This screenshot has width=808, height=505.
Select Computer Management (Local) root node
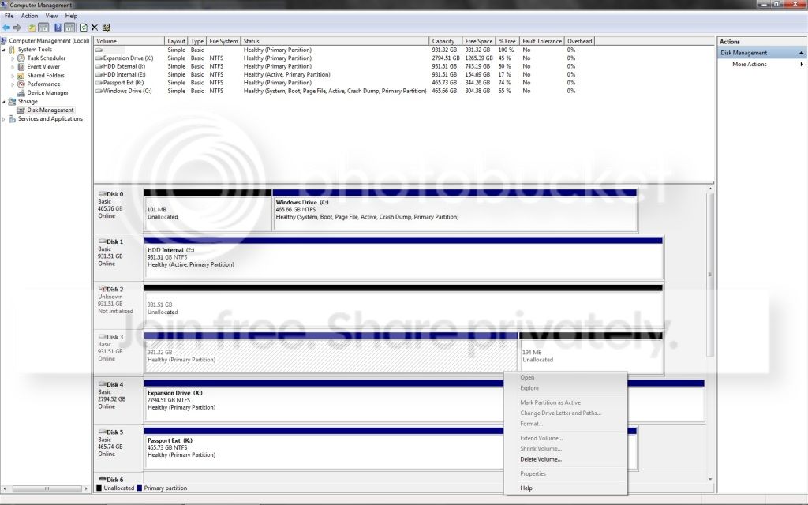point(49,41)
